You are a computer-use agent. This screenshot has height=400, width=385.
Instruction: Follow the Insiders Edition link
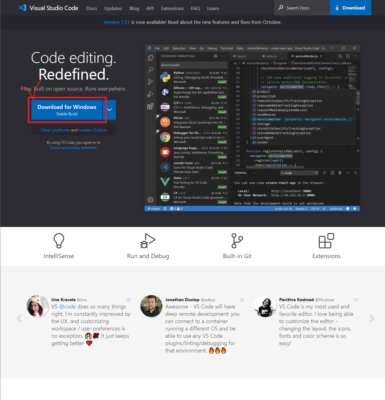(93, 130)
